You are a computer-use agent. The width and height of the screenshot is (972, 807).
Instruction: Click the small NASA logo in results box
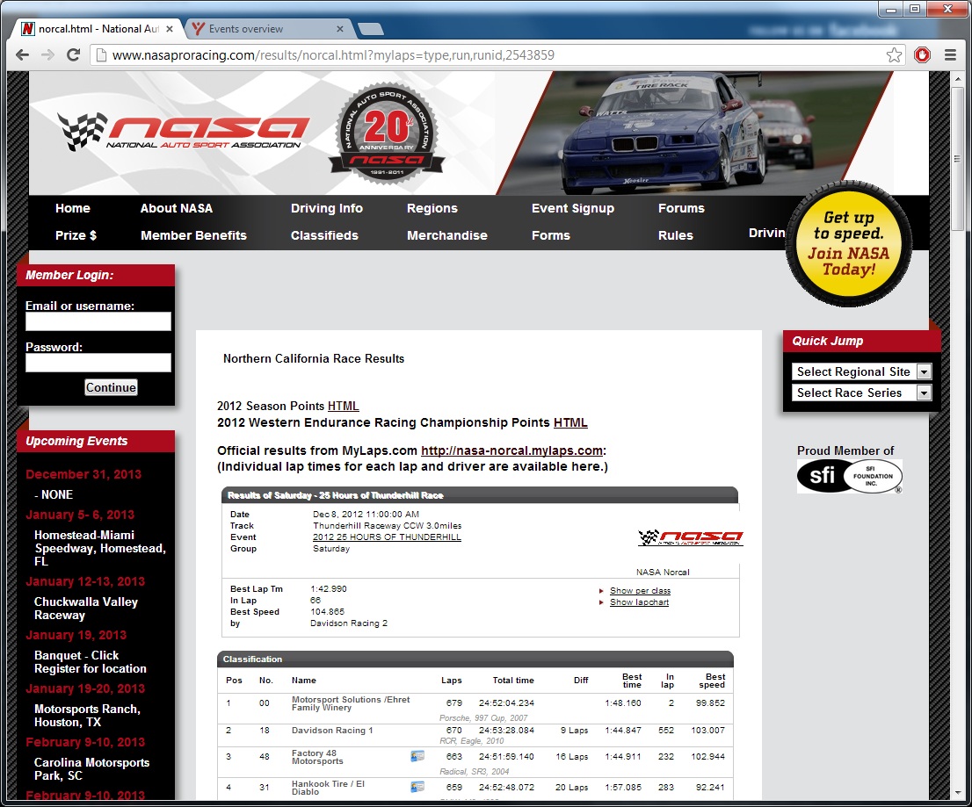[691, 537]
